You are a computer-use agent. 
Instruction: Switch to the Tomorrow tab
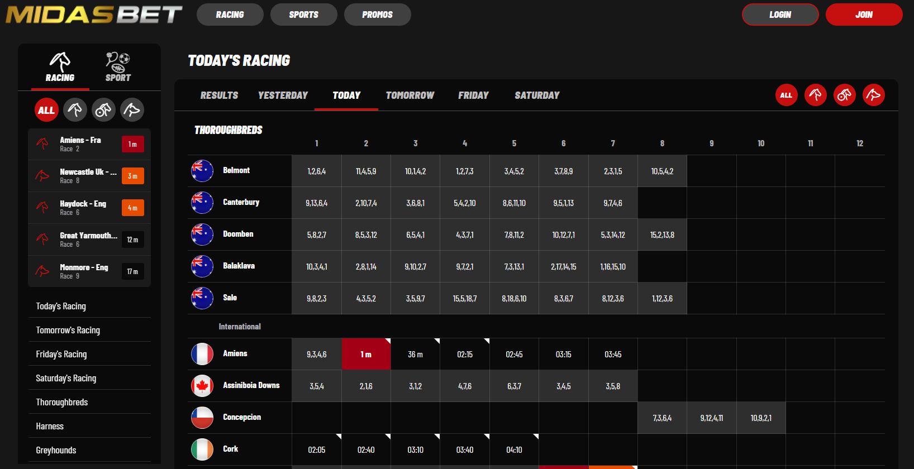pos(410,95)
